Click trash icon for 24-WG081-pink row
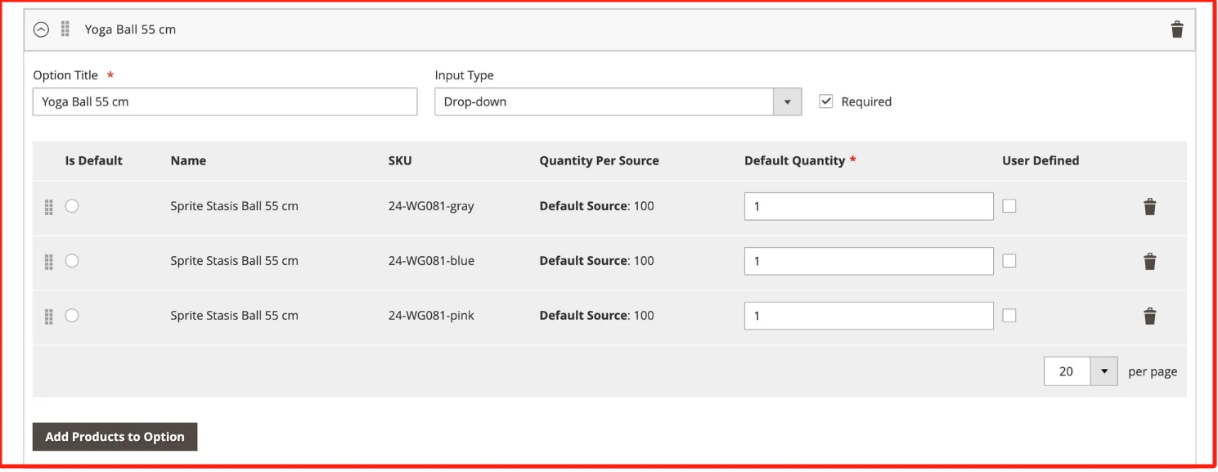Viewport: 1218px width, 472px height. pos(1149,317)
